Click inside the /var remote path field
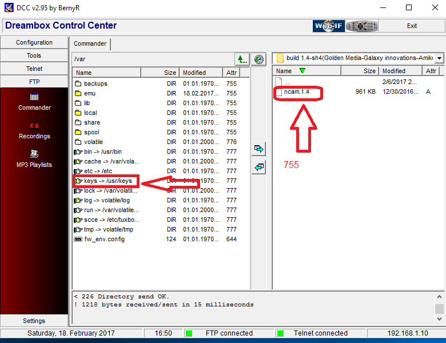Image resolution: width=446 pixels, height=343 pixels. pyautogui.click(x=153, y=59)
